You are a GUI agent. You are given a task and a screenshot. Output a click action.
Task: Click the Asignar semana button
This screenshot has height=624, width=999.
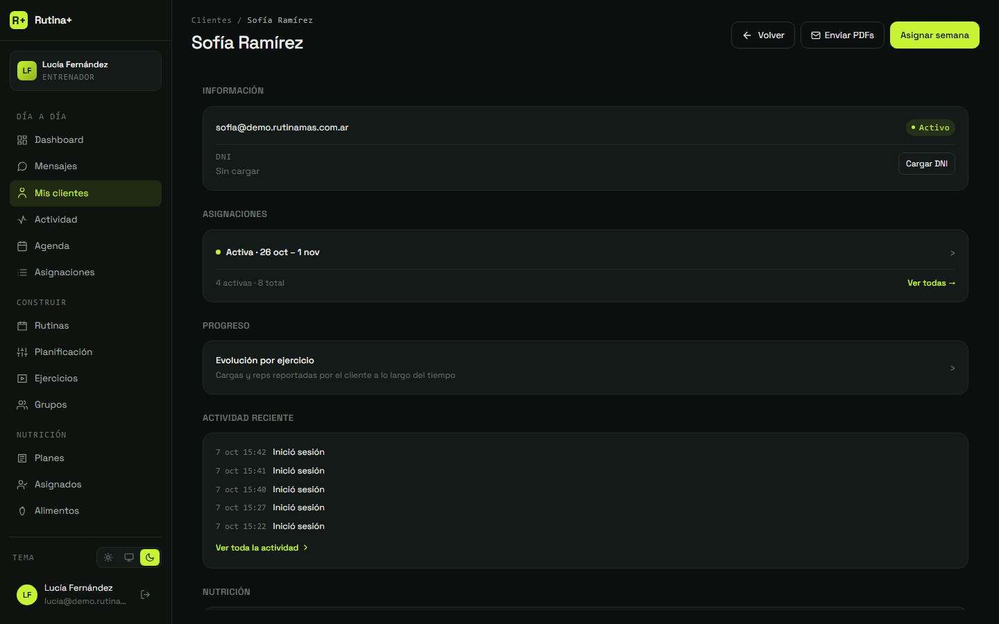934,35
